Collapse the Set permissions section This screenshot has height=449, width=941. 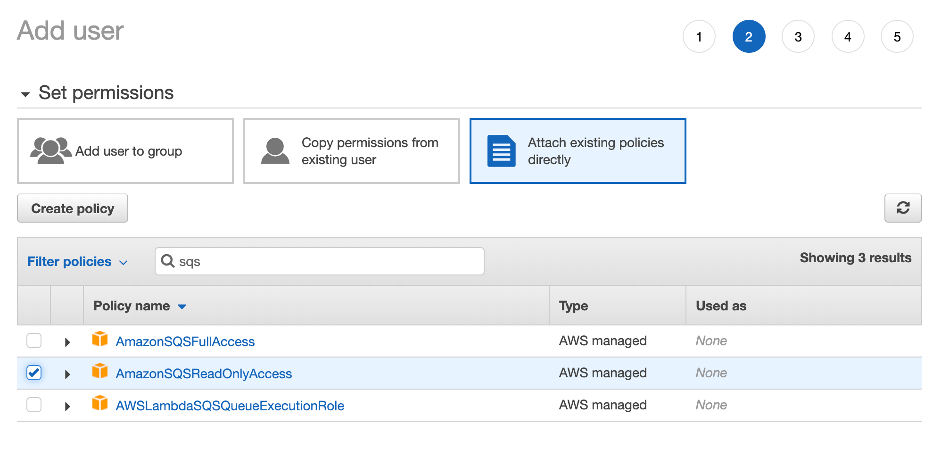coord(25,94)
